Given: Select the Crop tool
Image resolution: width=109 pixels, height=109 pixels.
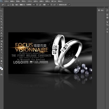Looking at the screenshot, I should 2,22.
